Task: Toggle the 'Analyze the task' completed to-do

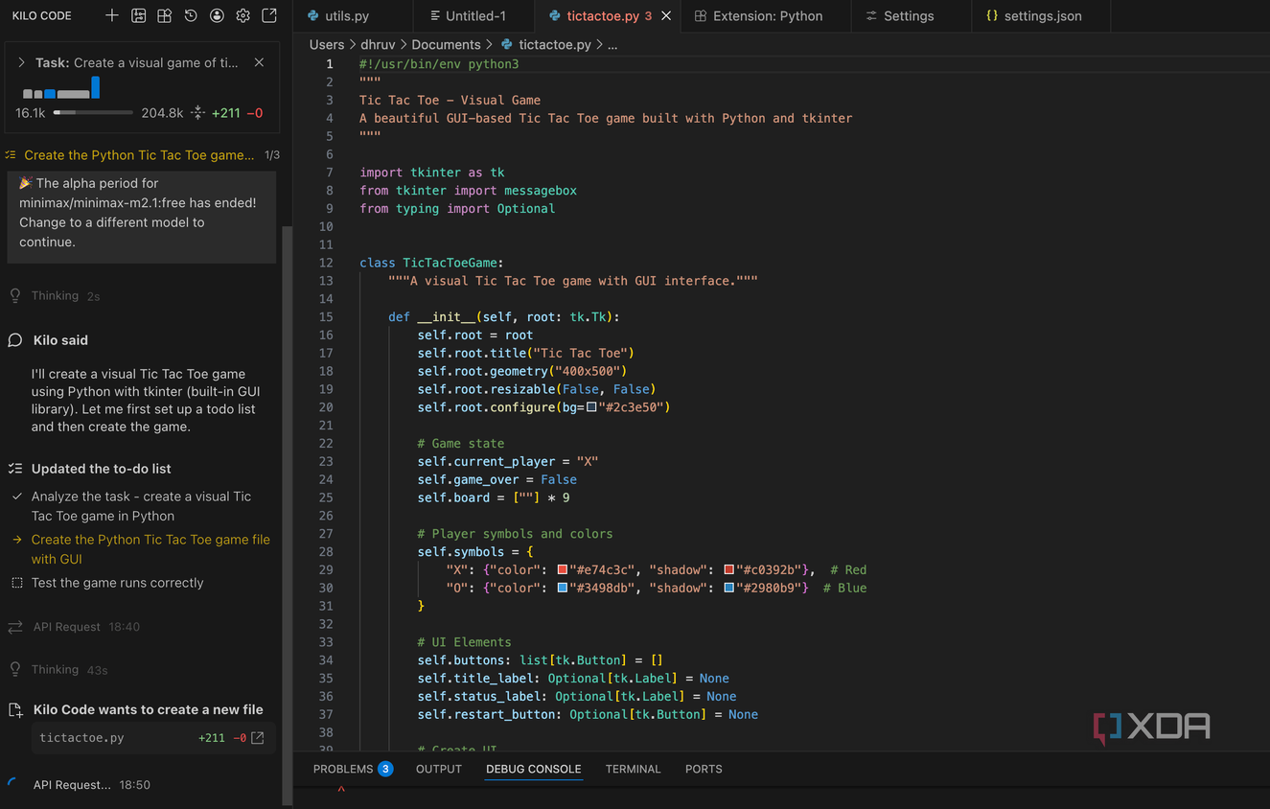Action: [16, 497]
